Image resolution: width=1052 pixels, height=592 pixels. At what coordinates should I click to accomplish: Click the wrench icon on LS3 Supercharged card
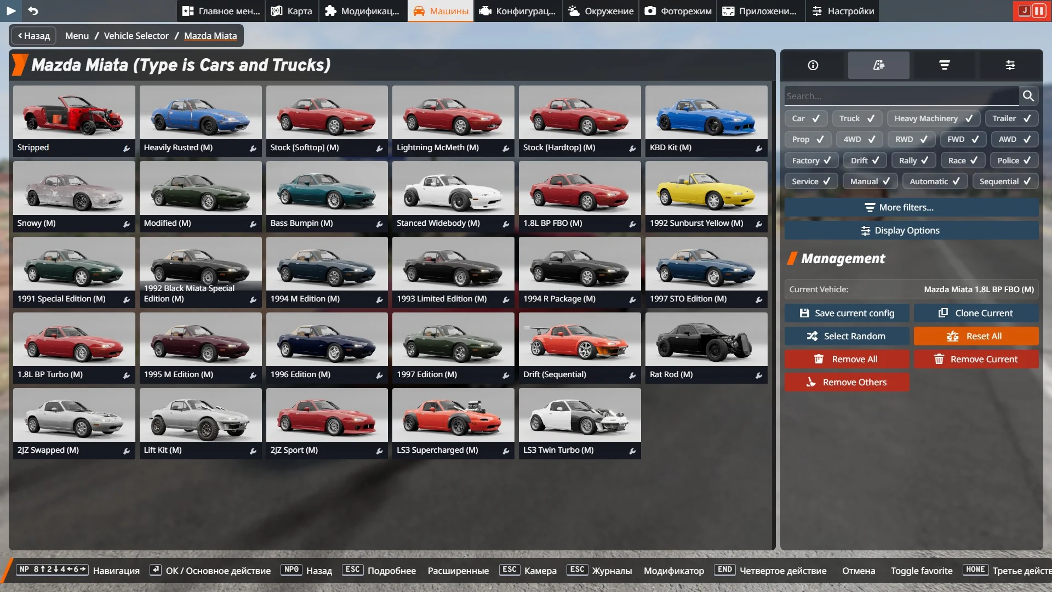(506, 451)
